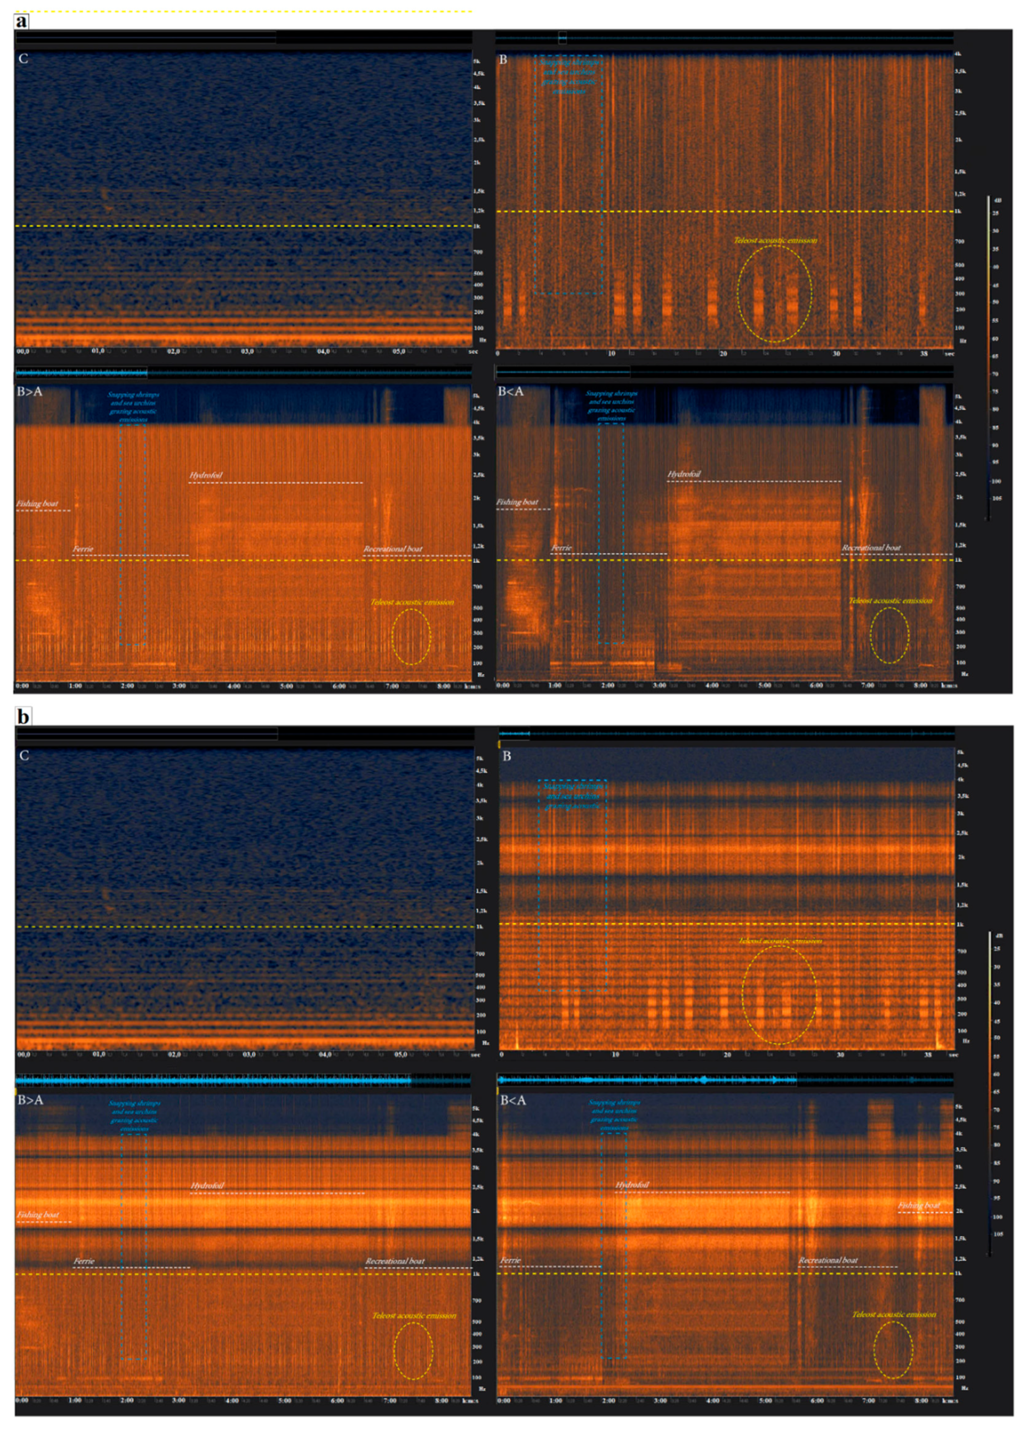Click the figure panel label 'a'
The width and height of the screenshot is (1026, 1431).
22,22
